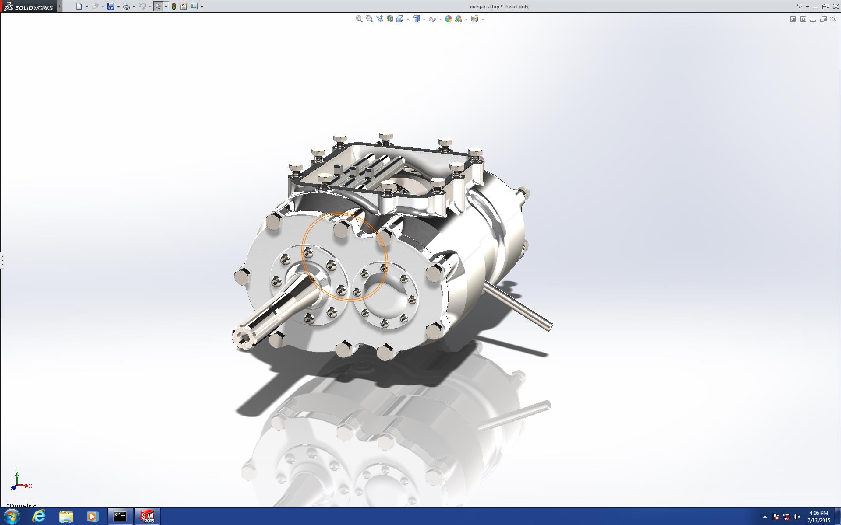Click the Rebuild traffic light icon

pos(174,6)
